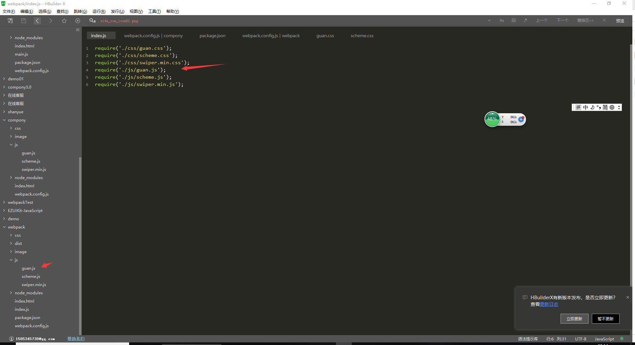
Task: Expand the EZUIKit-JavaScript project
Action: pyautogui.click(x=4, y=211)
